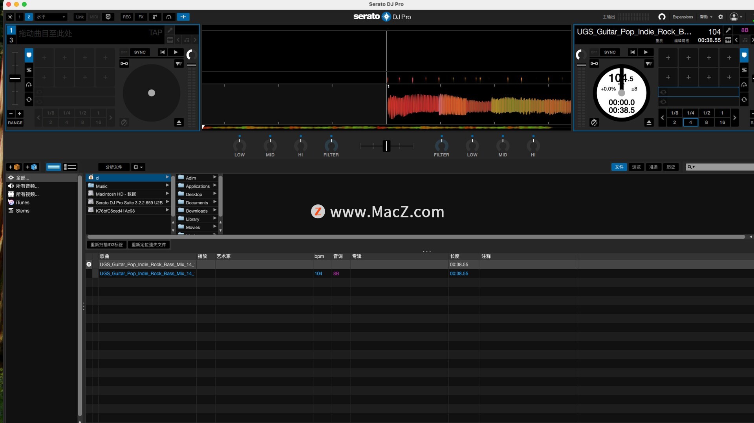Click the brightness/day mode sun icon
Viewport: 754px width, 423px height.
click(x=10, y=17)
